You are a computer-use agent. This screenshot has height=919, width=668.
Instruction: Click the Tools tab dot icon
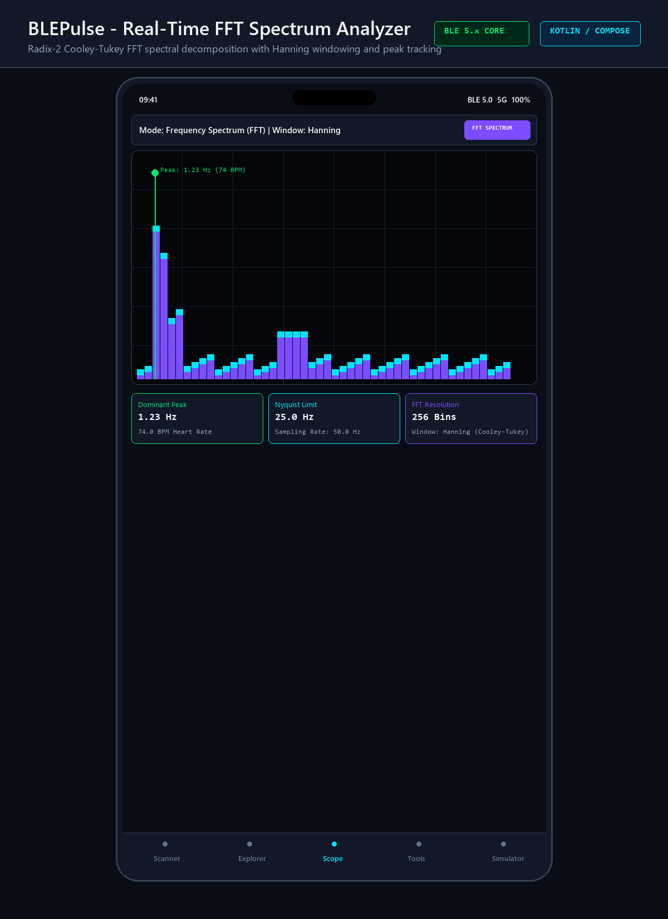tap(419, 844)
